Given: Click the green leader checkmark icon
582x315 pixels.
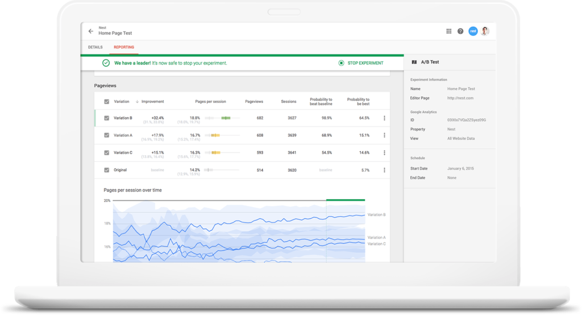Looking at the screenshot, I should tap(106, 63).
